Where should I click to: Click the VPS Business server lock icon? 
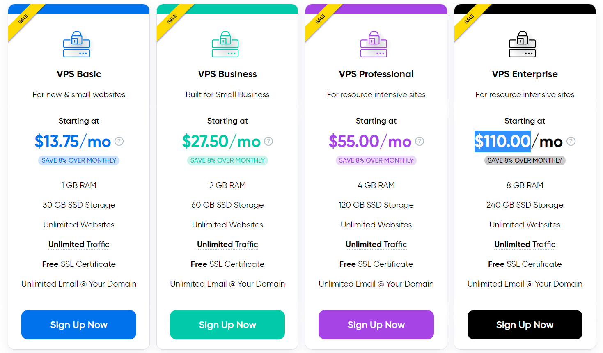click(225, 44)
